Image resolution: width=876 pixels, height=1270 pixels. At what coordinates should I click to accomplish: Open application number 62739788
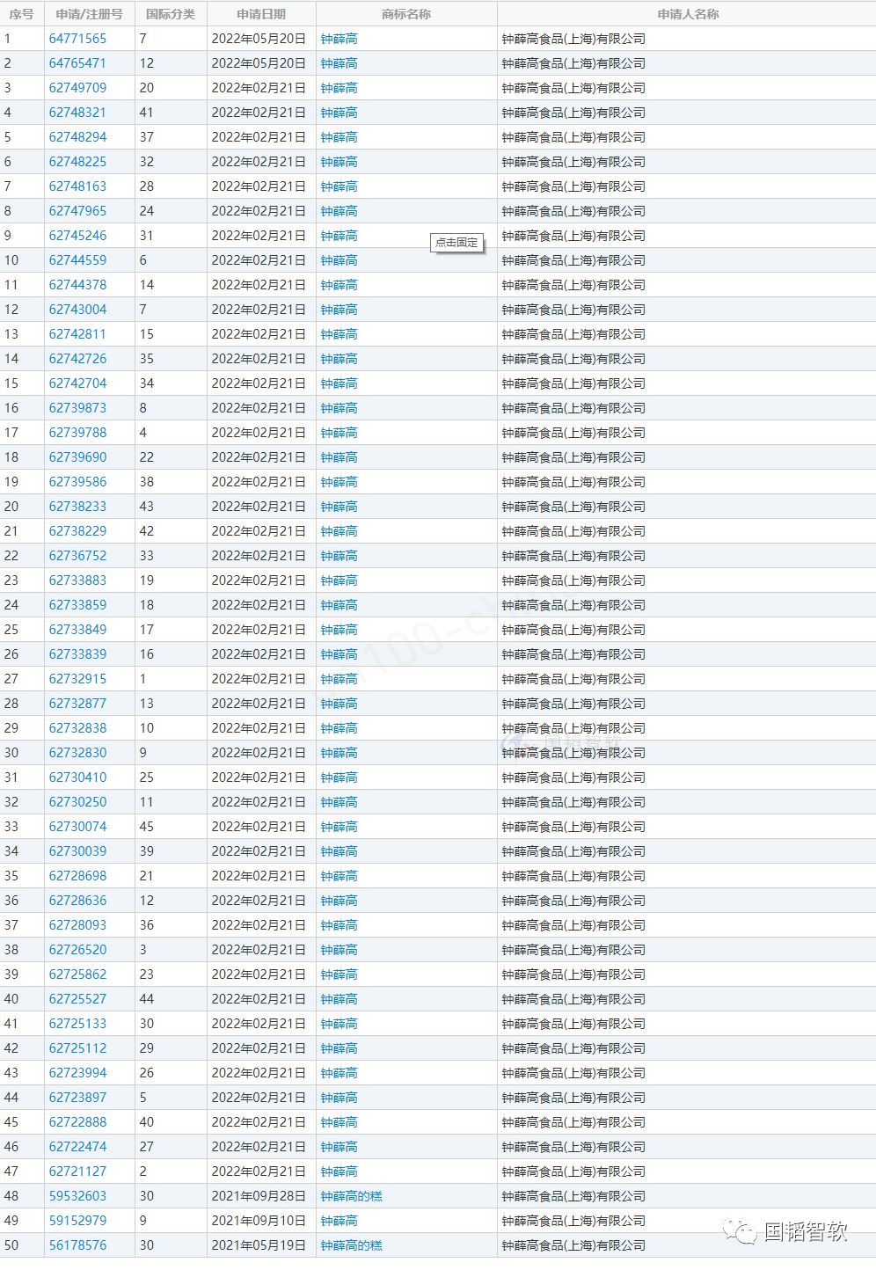77,433
